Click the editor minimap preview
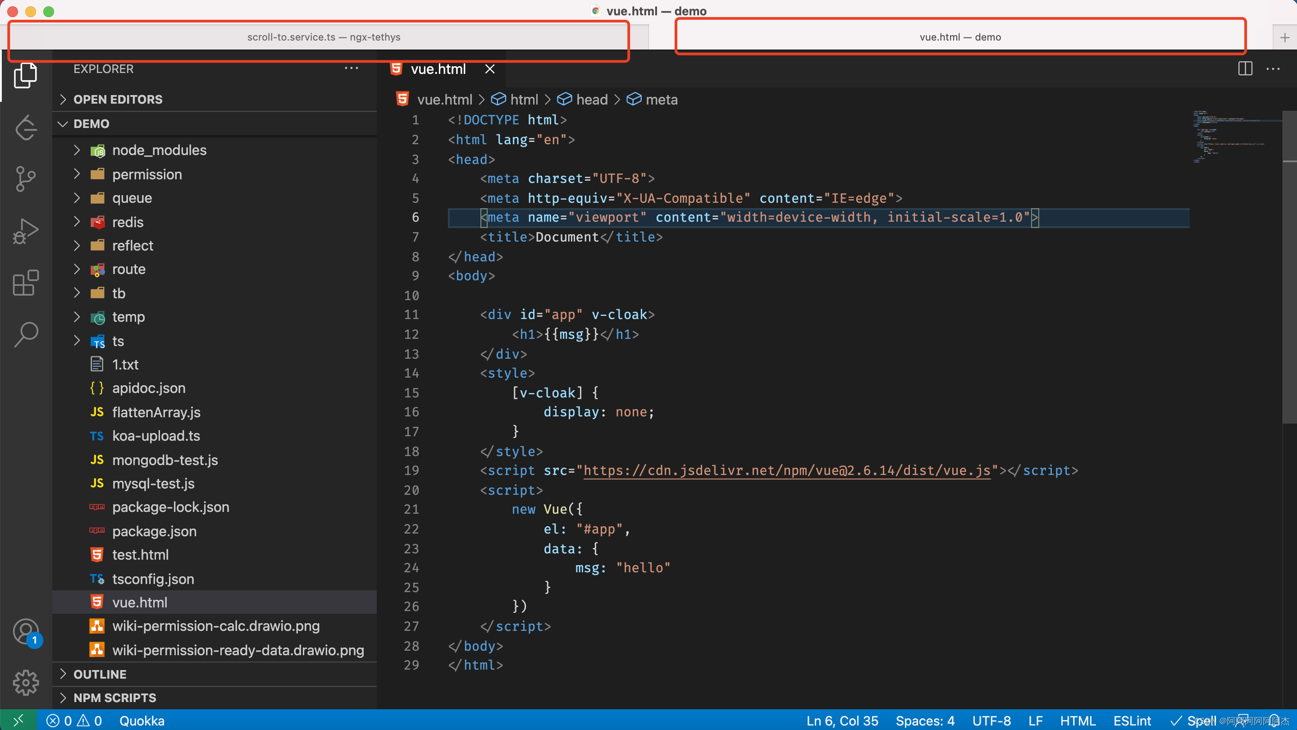This screenshot has width=1297, height=730. [x=1236, y=137]
